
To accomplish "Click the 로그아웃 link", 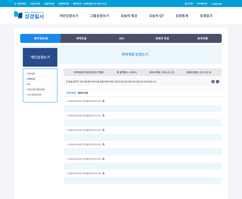I will pyautogui.click(x=188, y=4).
